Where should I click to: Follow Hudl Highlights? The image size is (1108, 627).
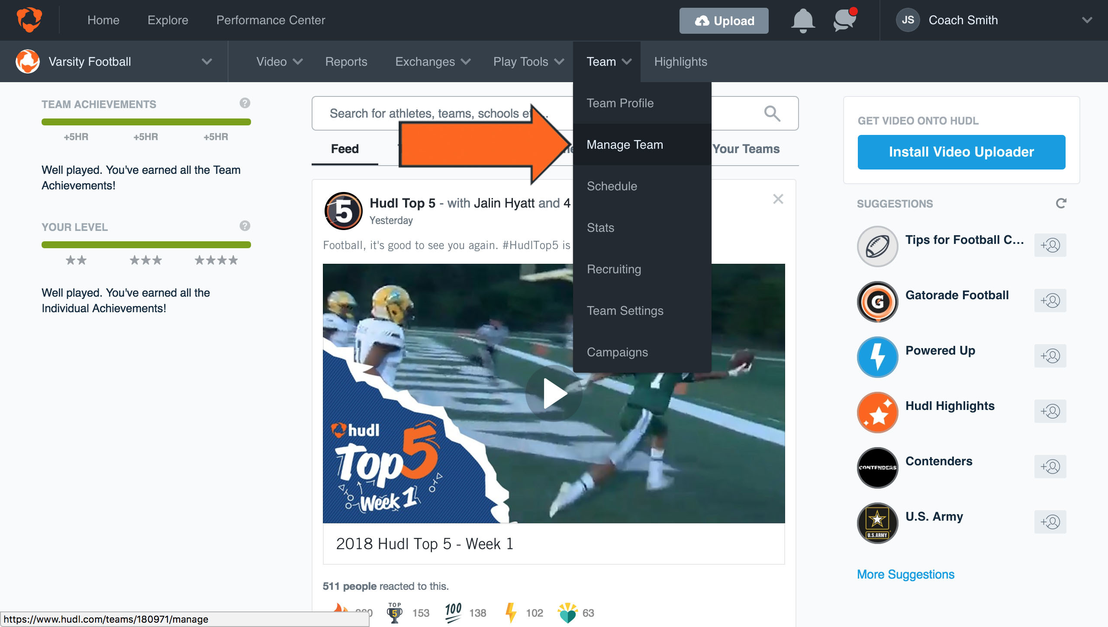(1050, 411)
